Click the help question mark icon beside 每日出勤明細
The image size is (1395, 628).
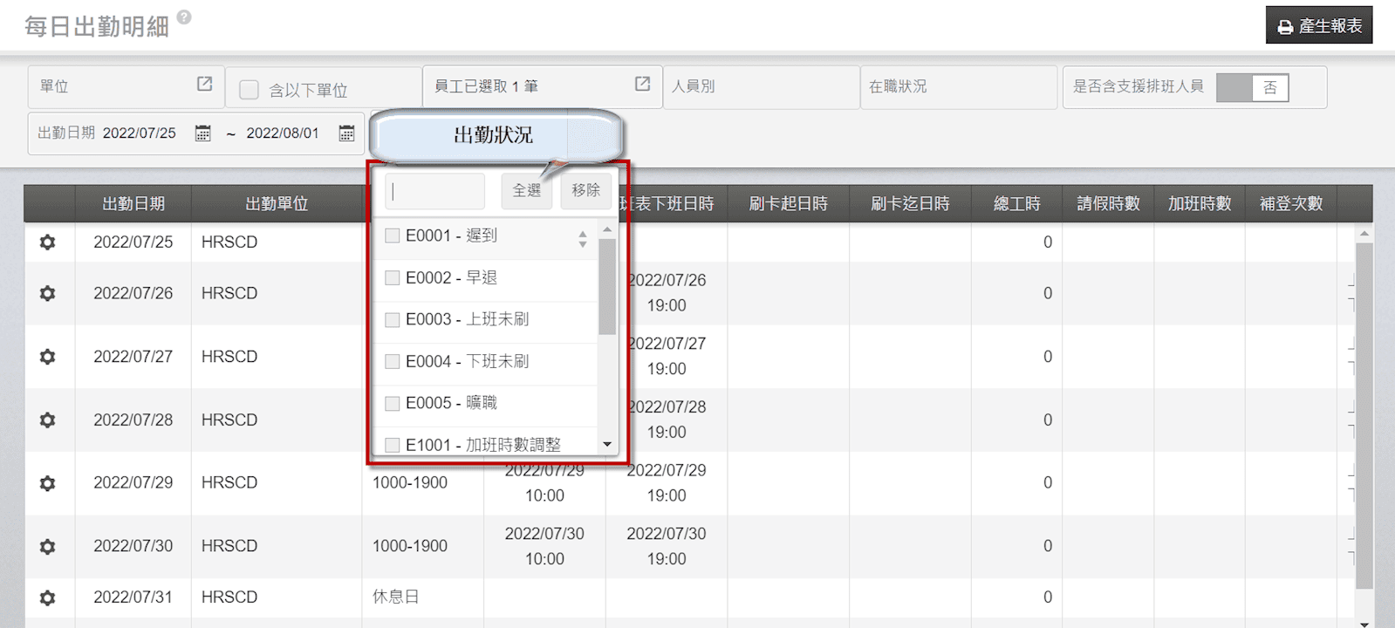[x=184, y=17]
